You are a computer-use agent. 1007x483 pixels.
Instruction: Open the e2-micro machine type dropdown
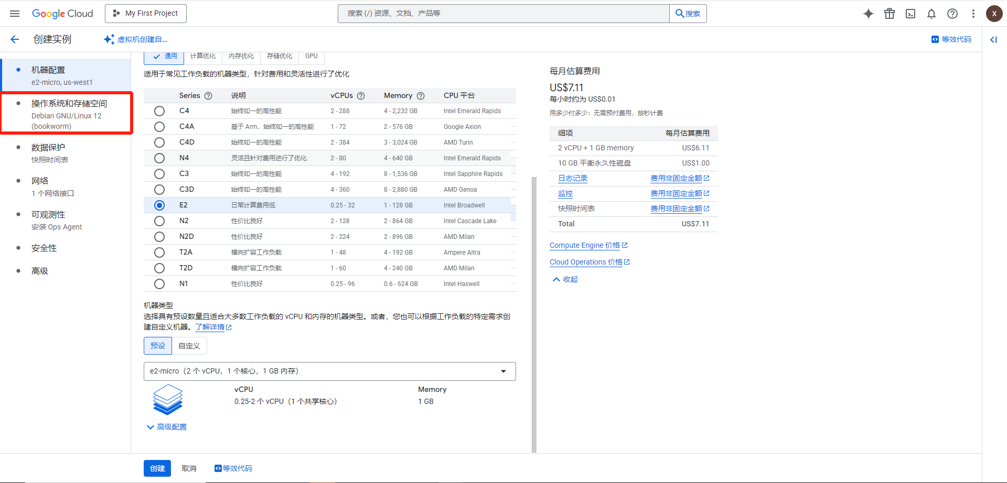pyautogui.click(x=330, y=371)
